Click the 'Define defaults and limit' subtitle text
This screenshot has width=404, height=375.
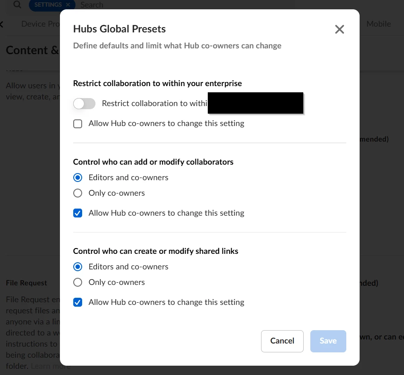177,46
